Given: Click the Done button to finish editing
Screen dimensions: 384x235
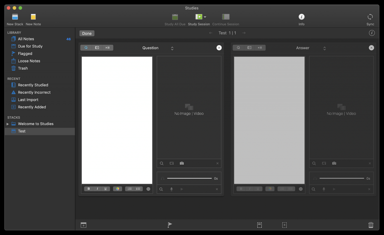Looking at the screenshot, I should point(87,33).
